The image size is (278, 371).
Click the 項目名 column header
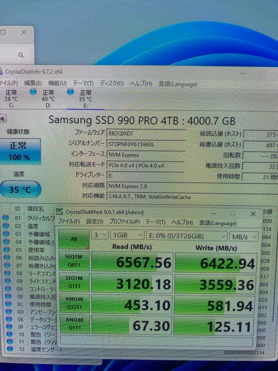(x=35, y=209)
